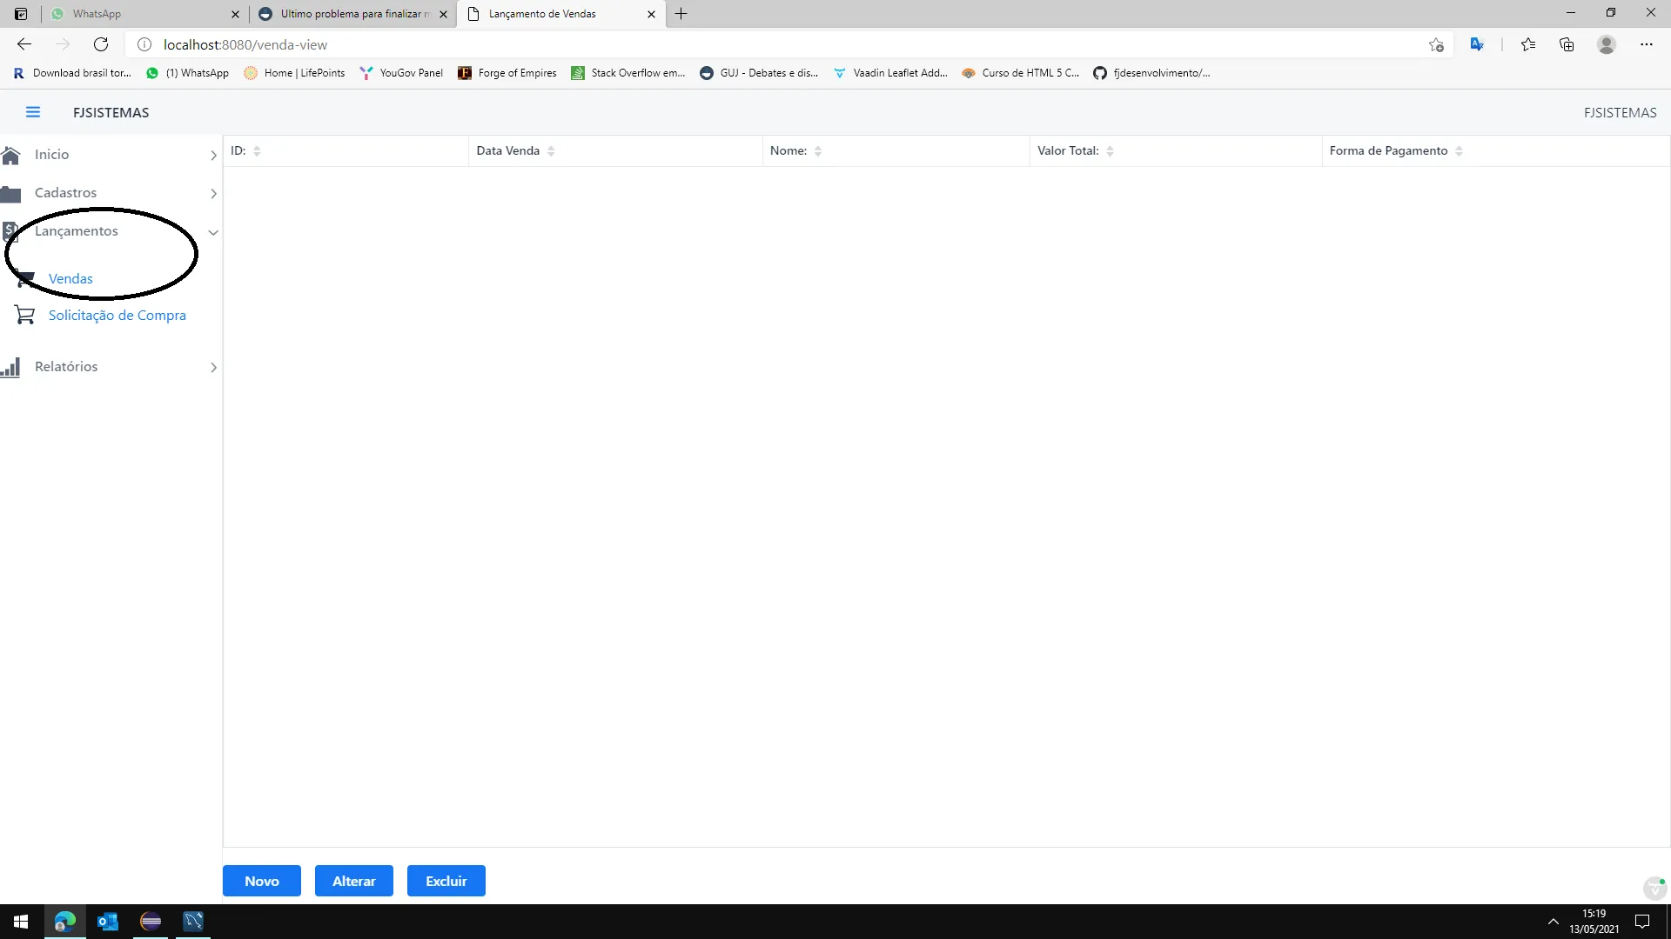Viewport: 1671px width, 939px height.
Task: Click the hamburger menu icon beside FJSISTEMAS
Action: pos(33,112)
